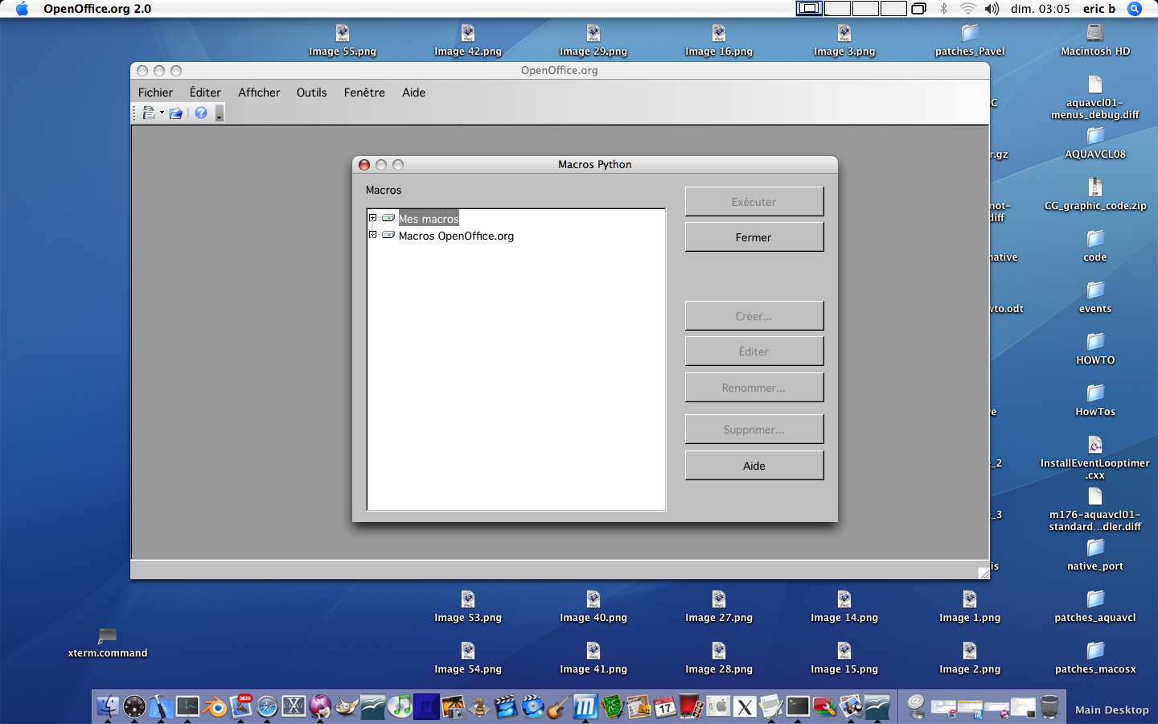1158x724 pixels.
Task: Launch Safari from the Dock
Action: point(267,707)
